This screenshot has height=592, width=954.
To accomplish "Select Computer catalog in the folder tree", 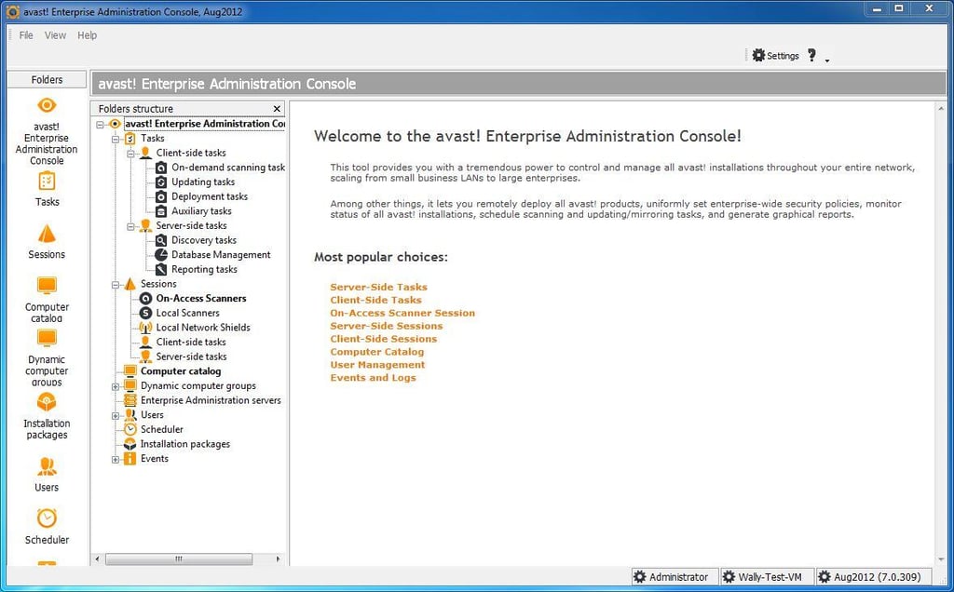I will [181, 370].
